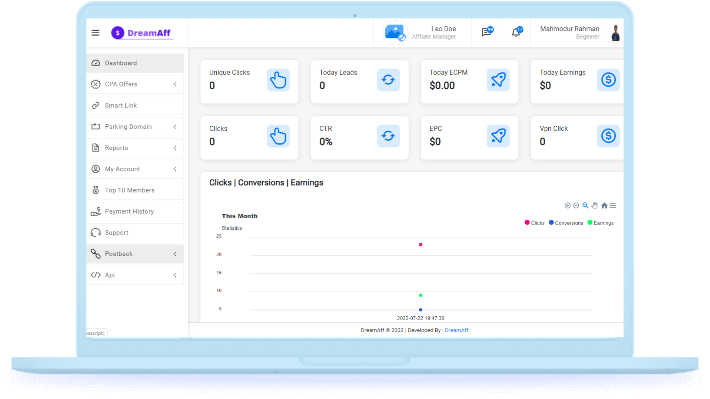Open the notifications bell icon

click(516, 33)
